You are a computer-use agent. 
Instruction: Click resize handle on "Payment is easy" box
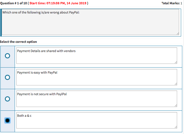coord(175,84)
